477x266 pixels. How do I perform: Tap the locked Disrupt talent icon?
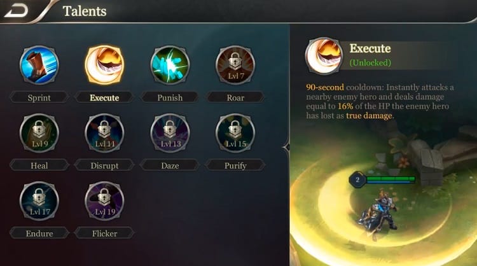coord(104,133)
